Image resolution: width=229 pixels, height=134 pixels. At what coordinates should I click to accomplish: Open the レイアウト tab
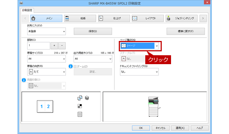(x=148, y=18)
